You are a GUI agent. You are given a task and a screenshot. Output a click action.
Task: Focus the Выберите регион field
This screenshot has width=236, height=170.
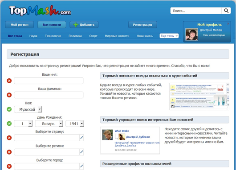click(47, 152)
